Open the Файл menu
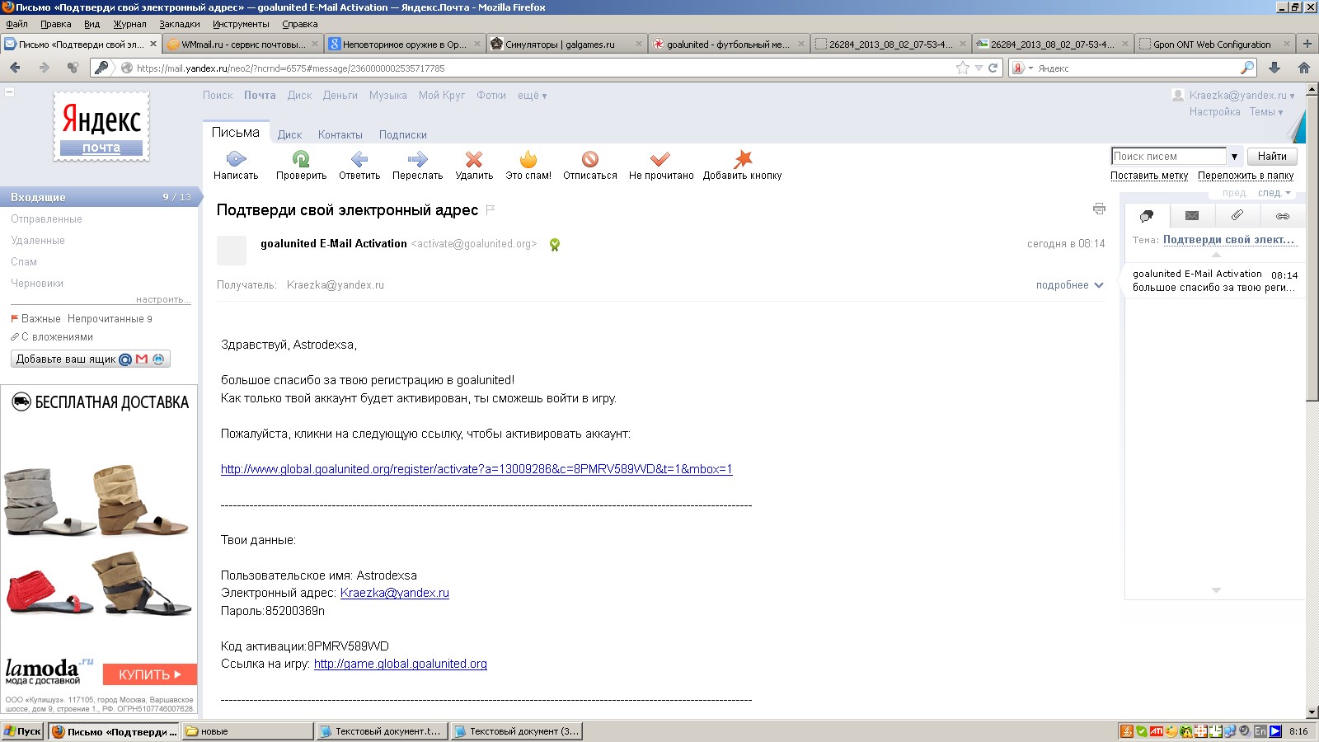This screenshot has height=742, width=1319. pyautogui.click(x=16, y=24)
